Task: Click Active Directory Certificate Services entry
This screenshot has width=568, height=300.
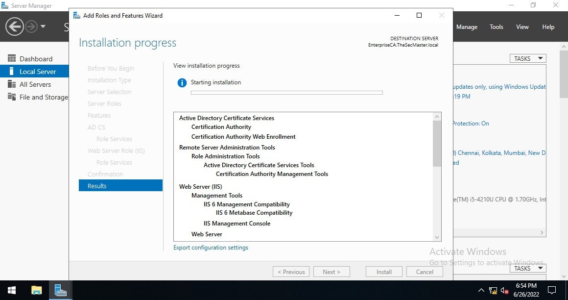Action: pos(226,118)
